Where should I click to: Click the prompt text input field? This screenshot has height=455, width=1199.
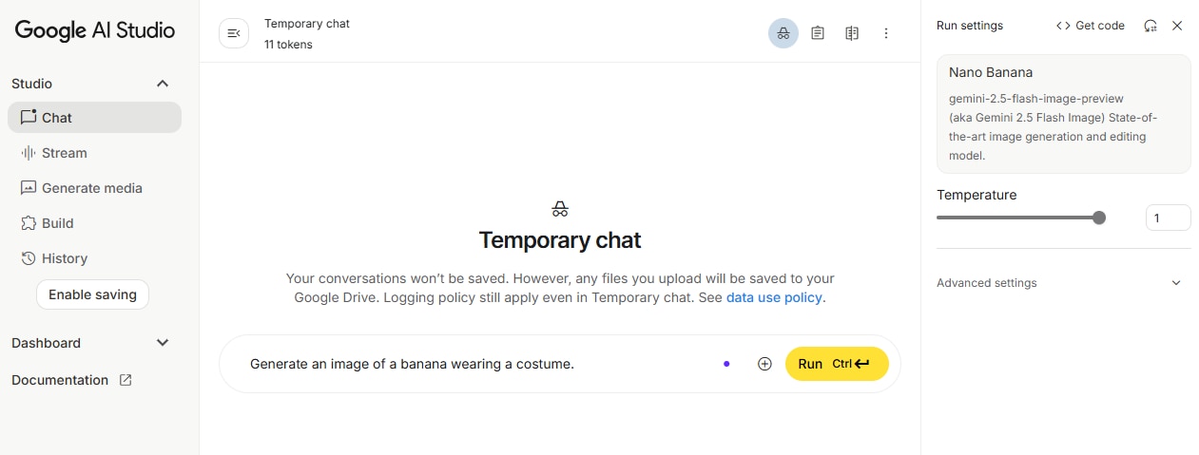(x=475, y=364)
